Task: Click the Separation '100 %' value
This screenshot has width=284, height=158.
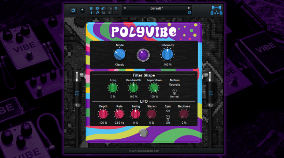Action: coord(154,97)
